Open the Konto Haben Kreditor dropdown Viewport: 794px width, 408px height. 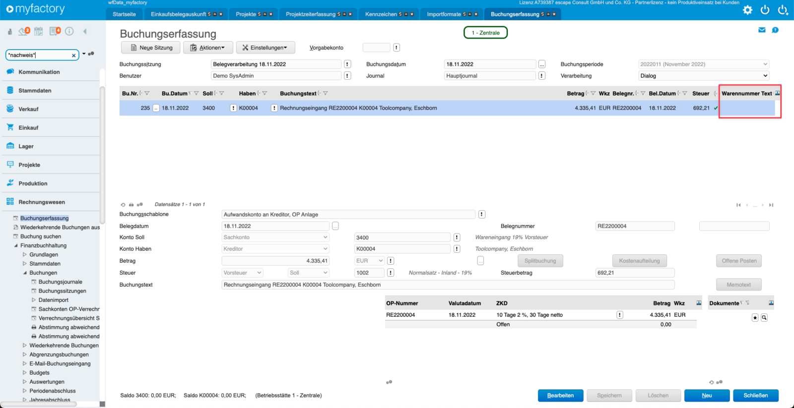275,249
